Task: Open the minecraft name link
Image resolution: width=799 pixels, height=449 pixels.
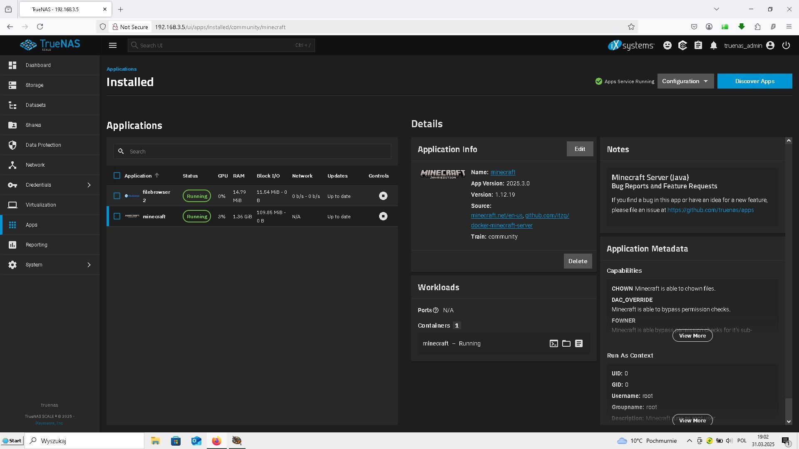Action: [503, 172]
